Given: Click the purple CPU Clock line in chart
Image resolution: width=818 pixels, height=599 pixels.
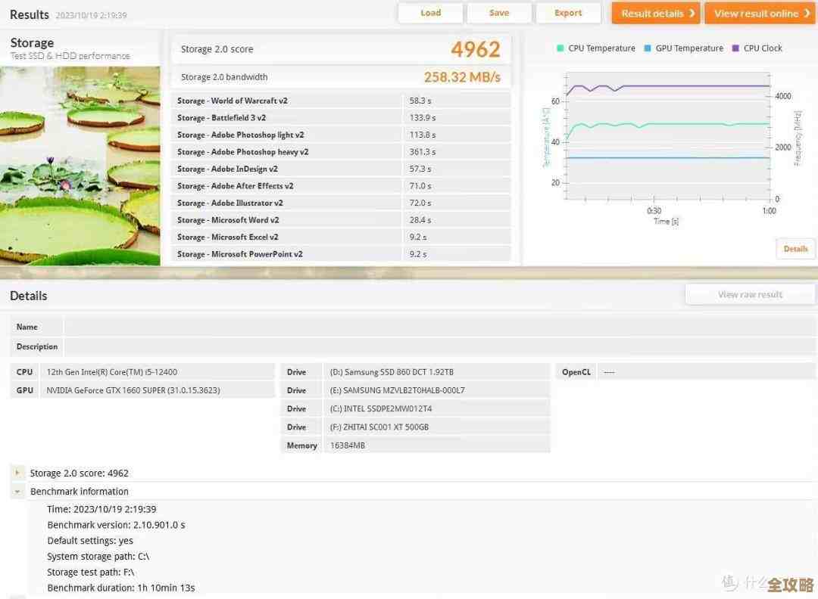Looking at the screenshot, I should pyautogui.click(x=682, y=85).
